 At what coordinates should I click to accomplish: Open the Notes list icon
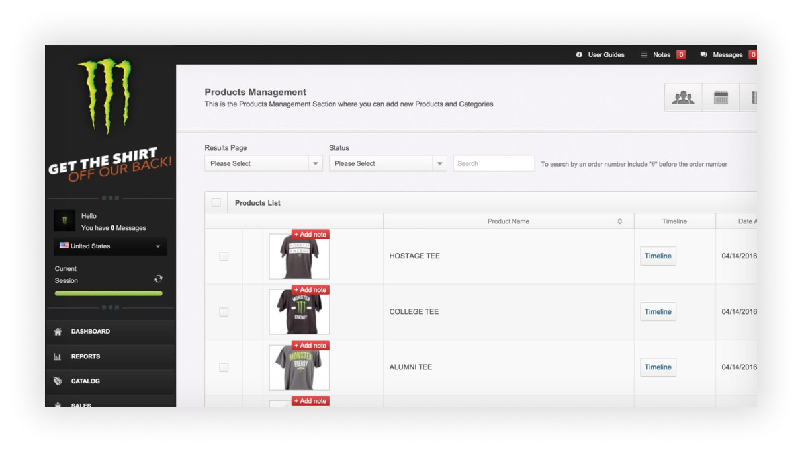tap(644, 55)
